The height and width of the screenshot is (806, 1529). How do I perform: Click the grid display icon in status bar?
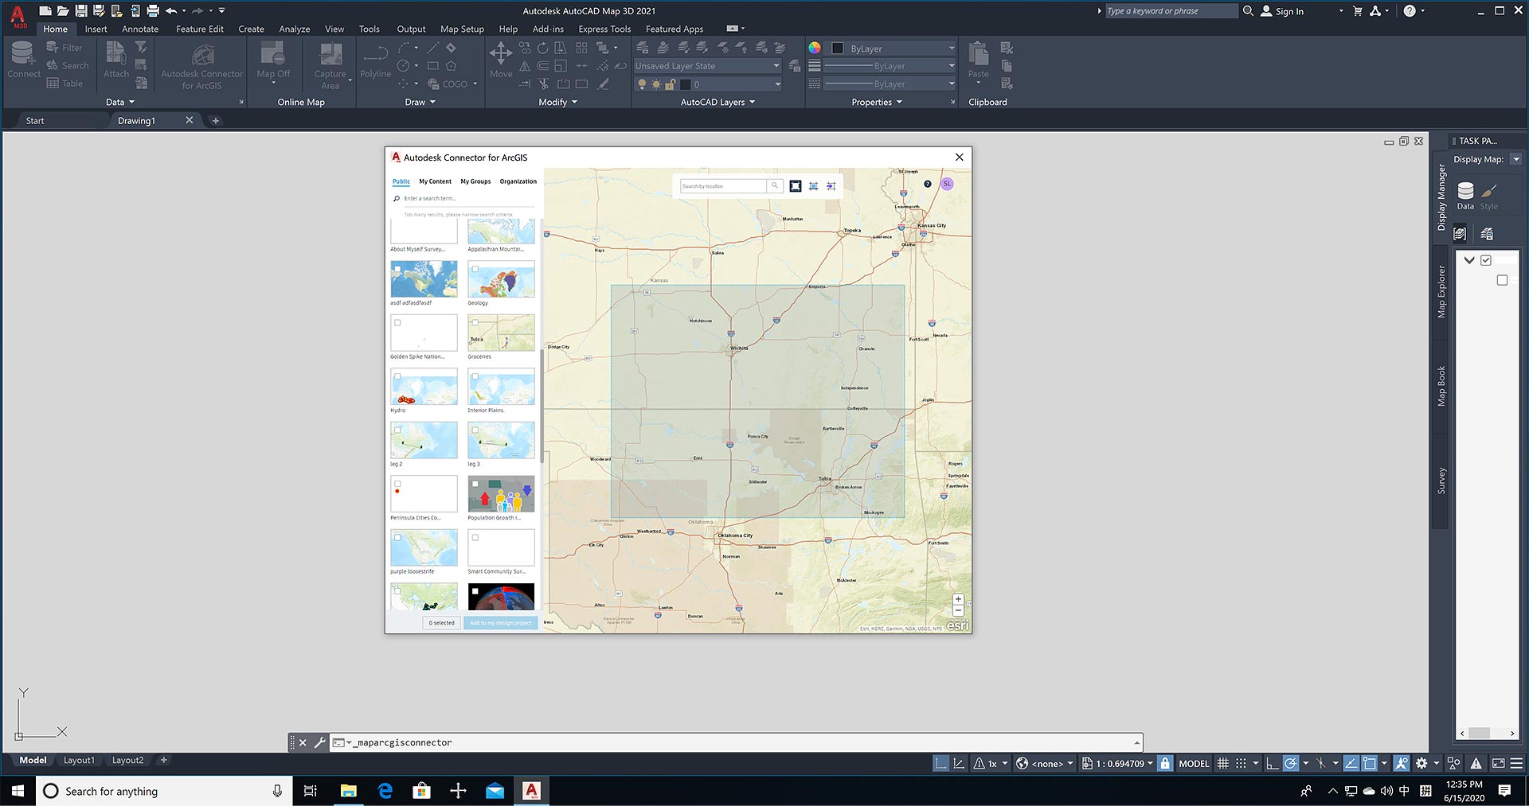pyautogui.click(x=1223, y=763)
